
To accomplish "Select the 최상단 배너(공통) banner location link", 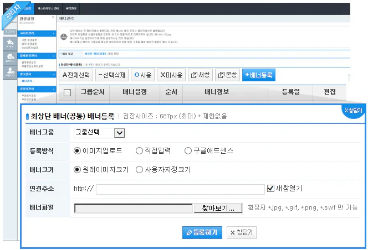I will pos(95,54).
